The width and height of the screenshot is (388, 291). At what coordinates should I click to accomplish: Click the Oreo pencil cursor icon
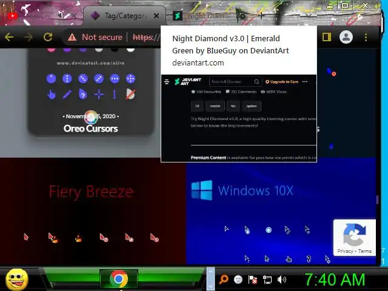[67, 95]
